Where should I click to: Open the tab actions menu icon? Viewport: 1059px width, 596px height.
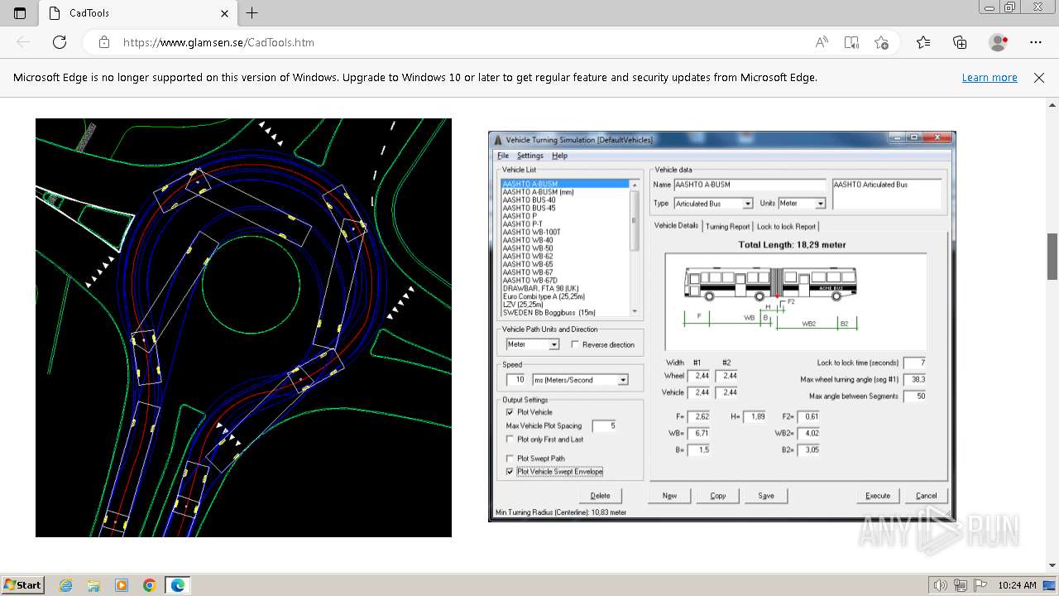tap(20, 13)
